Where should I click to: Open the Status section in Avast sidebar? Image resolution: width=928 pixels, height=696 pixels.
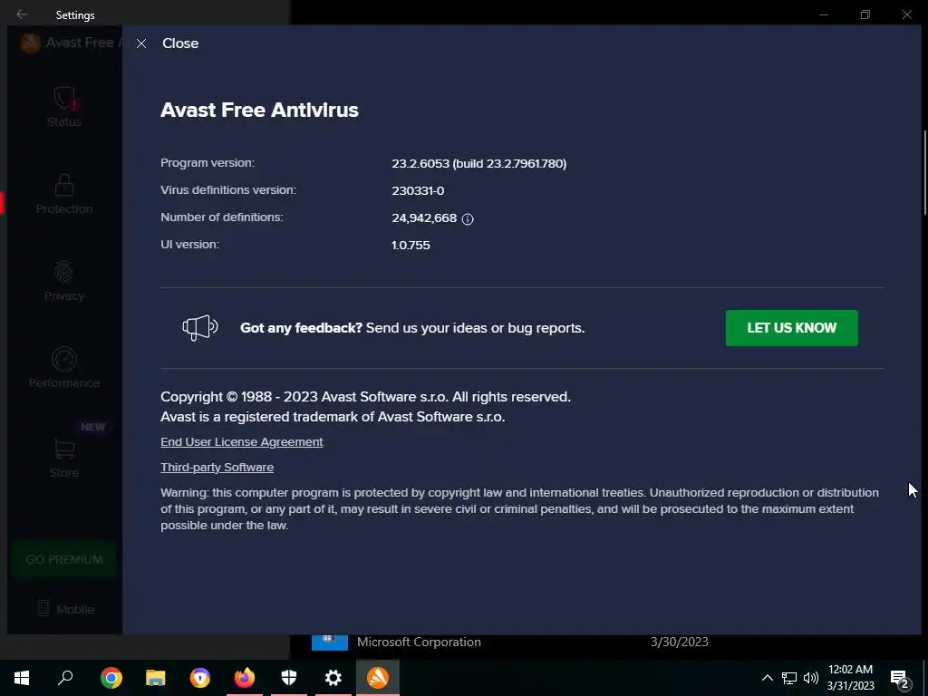[x=64, y=107]
